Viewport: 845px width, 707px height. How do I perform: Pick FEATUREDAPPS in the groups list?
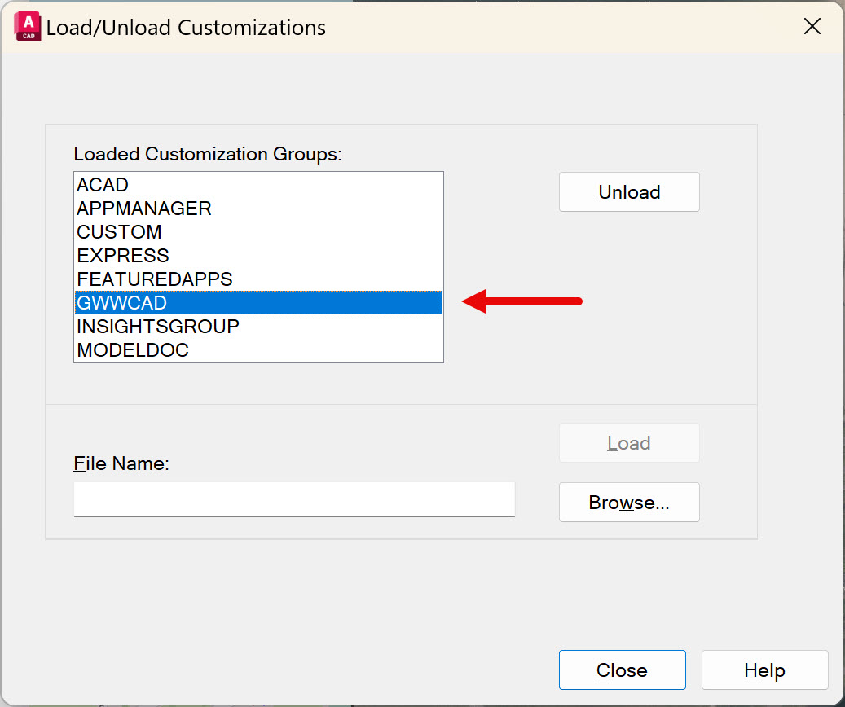point(155,279)
